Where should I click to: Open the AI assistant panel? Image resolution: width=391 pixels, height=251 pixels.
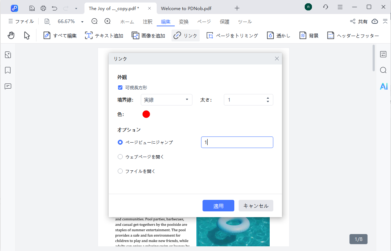pos(383,86)
